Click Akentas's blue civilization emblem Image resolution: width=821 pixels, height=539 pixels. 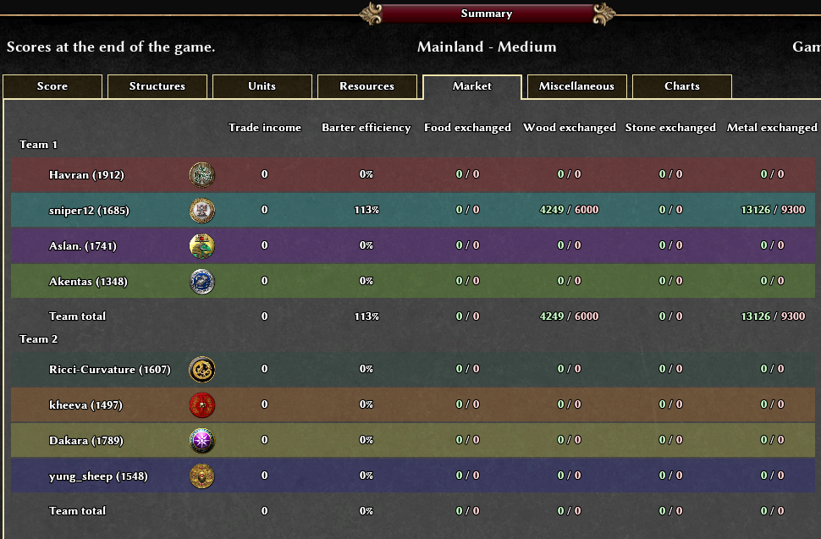[x=202, y=282]
